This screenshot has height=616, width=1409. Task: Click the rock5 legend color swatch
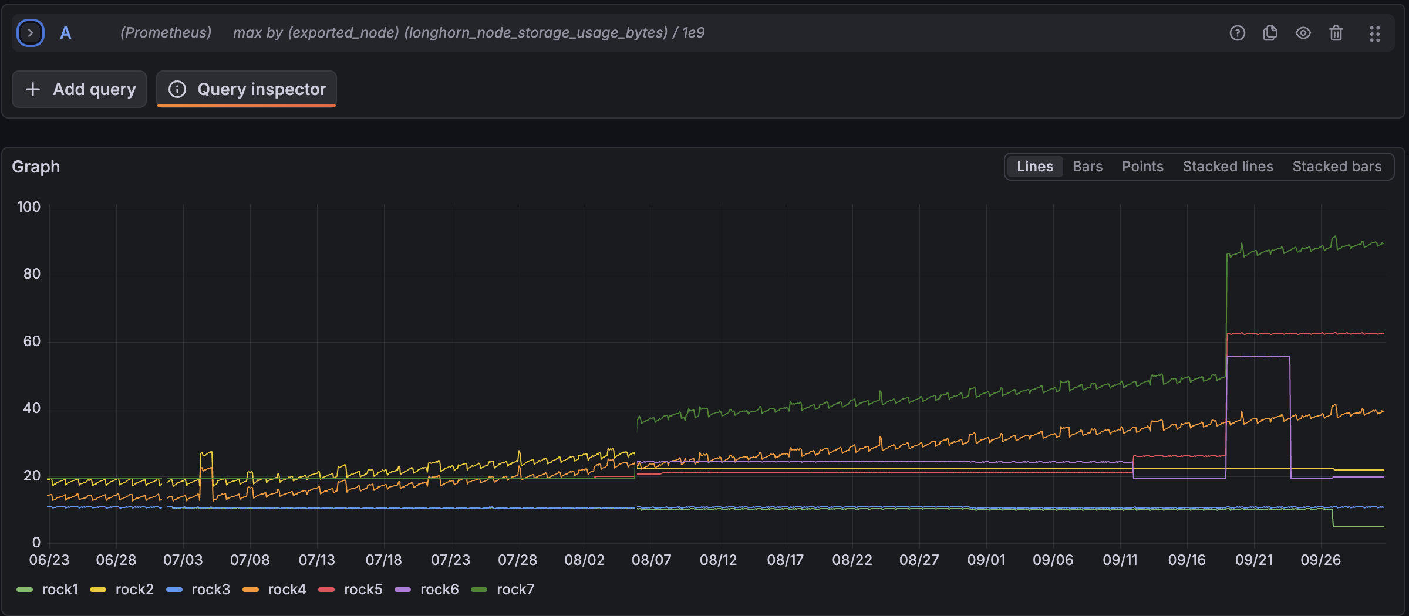tap(326, 590)
